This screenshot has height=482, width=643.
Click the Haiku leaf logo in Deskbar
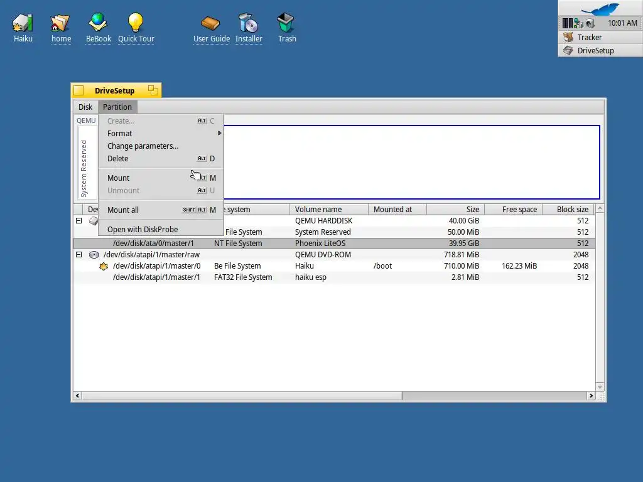600,8
